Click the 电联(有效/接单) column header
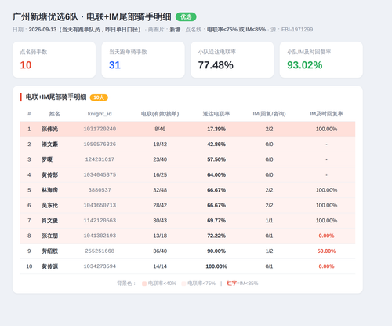The width and height of the screenshot is (392, 326). (x=160, y=114)
